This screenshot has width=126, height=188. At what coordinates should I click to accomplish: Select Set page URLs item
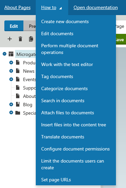pos(56,180)
